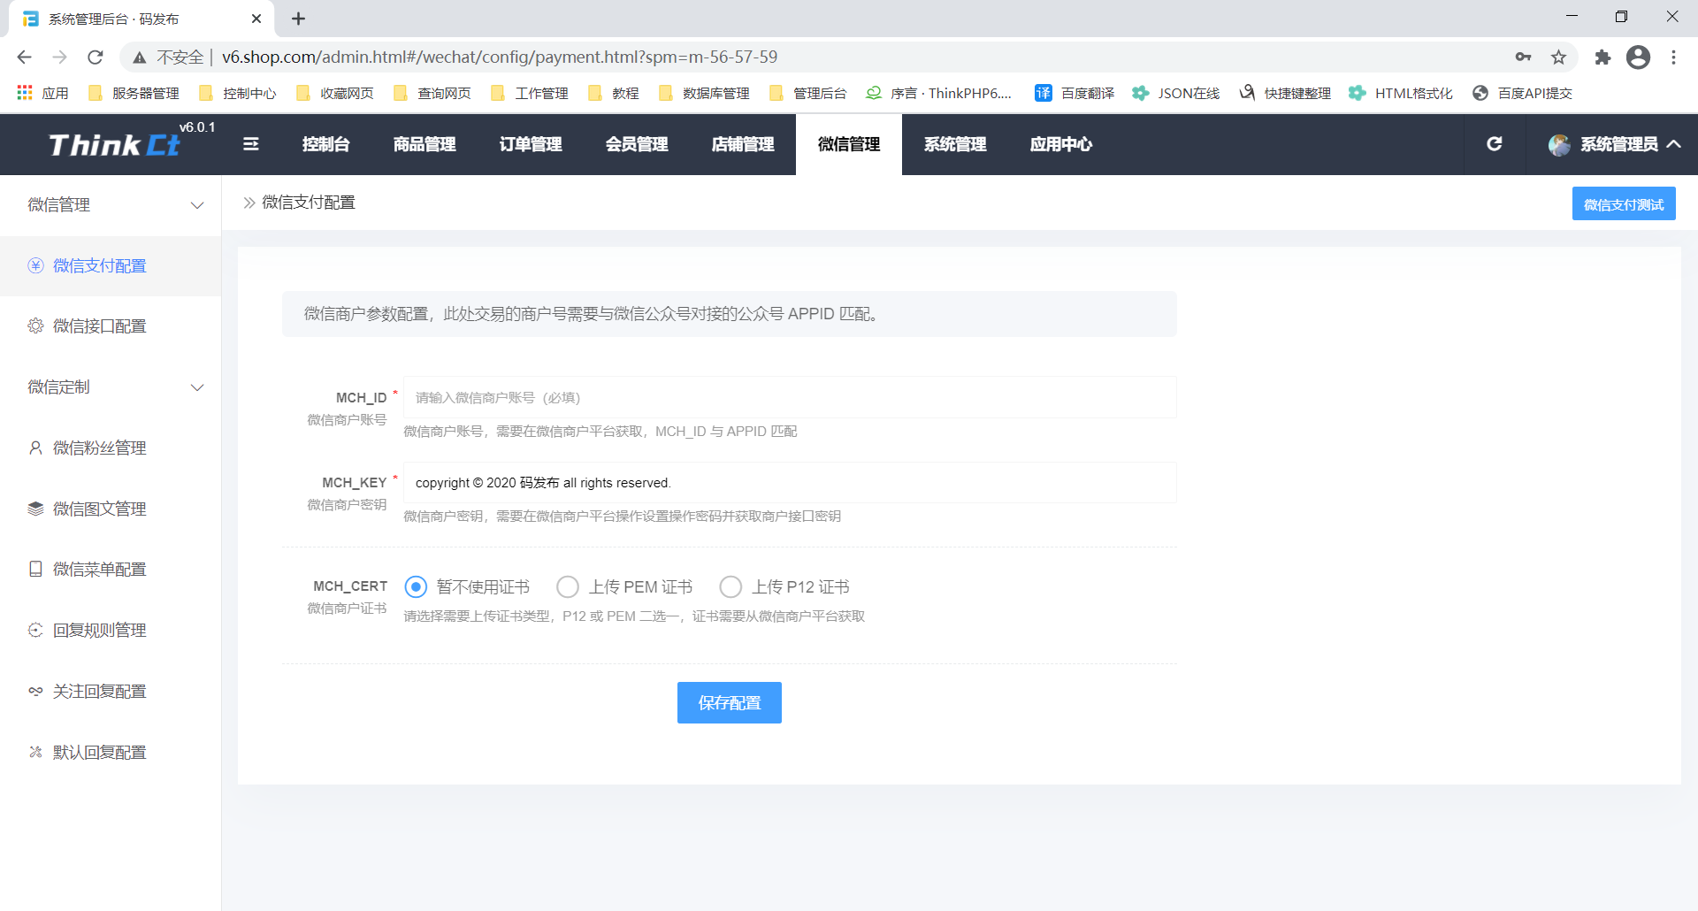Reload the page with browser refresh button

(x=96, y=57)
